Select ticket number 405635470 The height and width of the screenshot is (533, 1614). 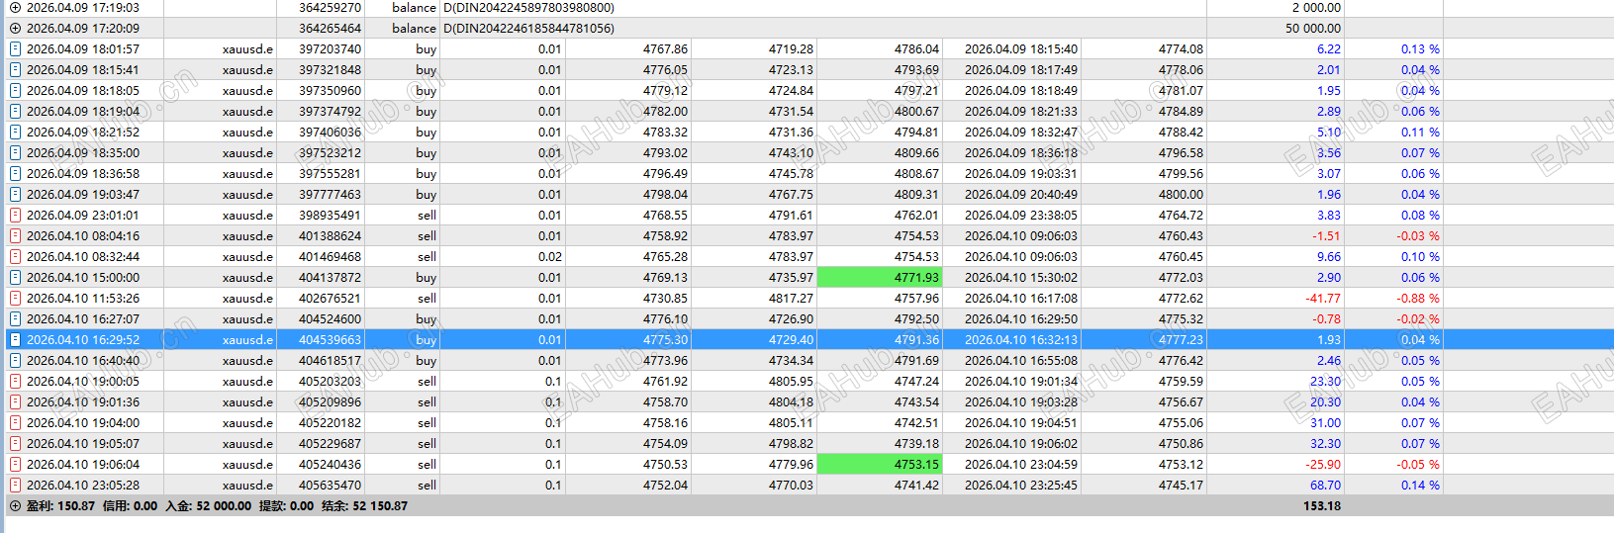click(330, 485)
